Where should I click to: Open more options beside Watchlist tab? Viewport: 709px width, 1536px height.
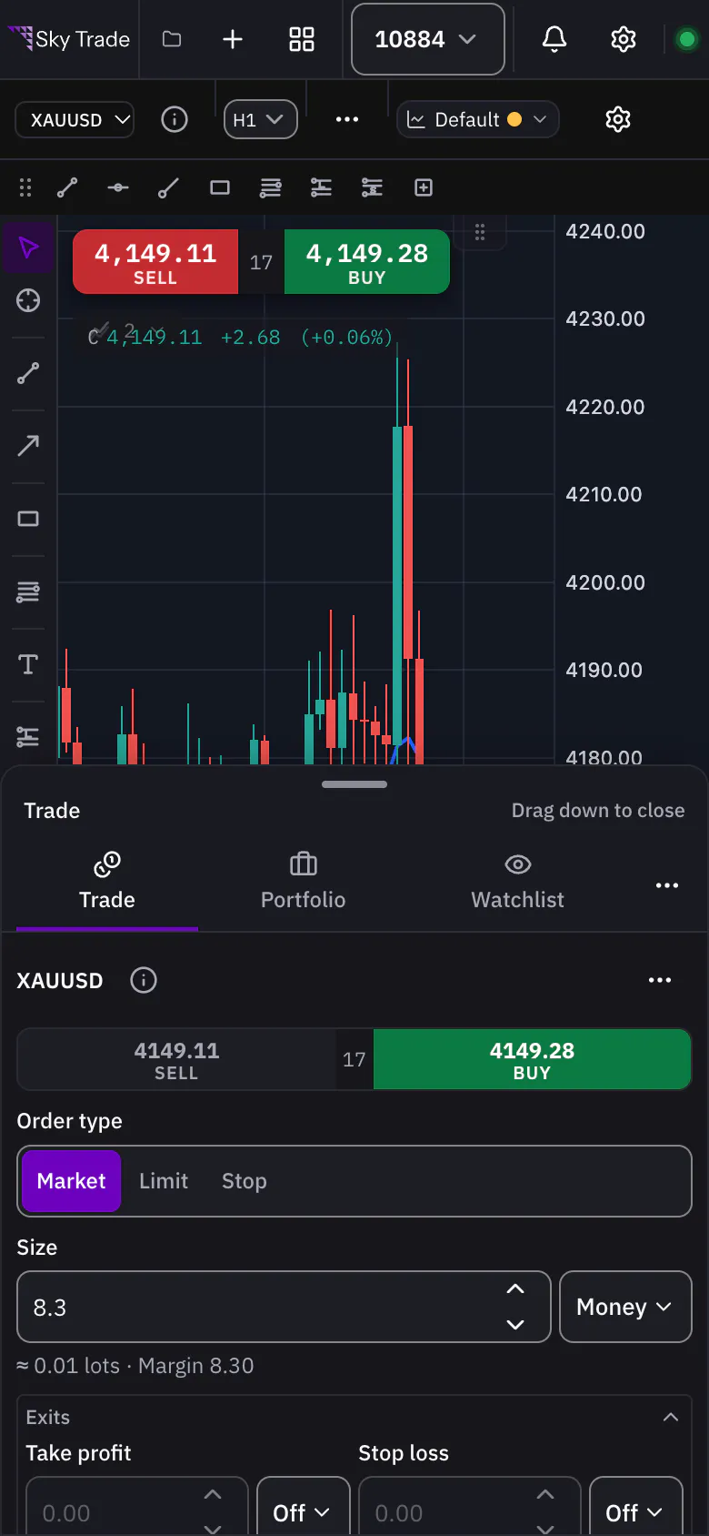[667, 885]
